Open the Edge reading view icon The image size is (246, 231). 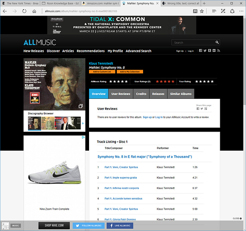(x=195, y=11)
